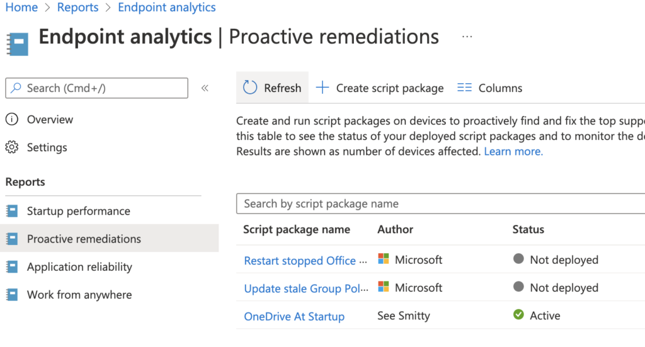The image size is (645, 347).
Task: Click the sidebar Search (Cmd+/) field
Action: tap(96, 88)
